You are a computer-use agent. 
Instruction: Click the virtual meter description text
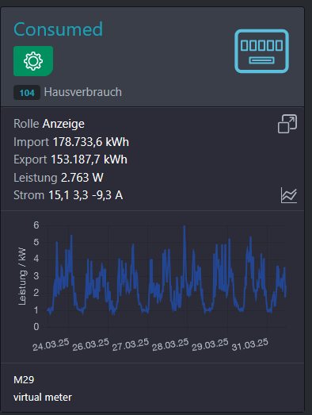tap(43, 398)
